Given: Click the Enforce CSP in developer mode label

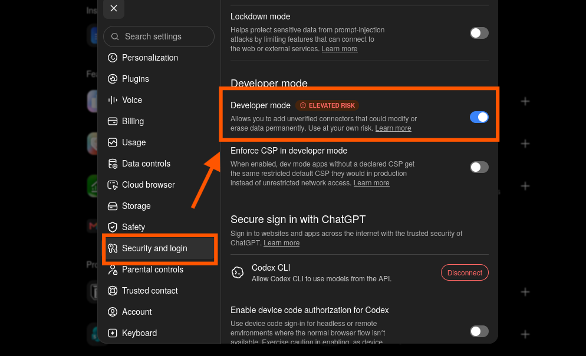Looking at the screenshot, I should click(289, 151).
